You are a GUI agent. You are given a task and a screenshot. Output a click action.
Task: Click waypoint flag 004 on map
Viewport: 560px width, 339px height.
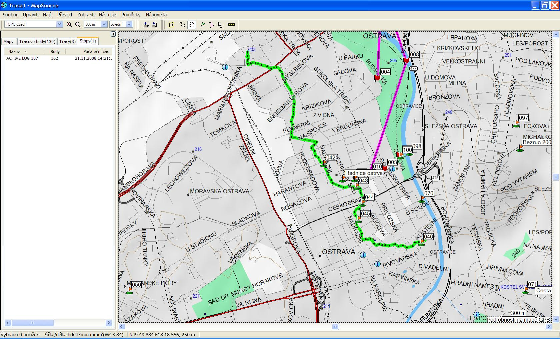(x=377, y=78)
